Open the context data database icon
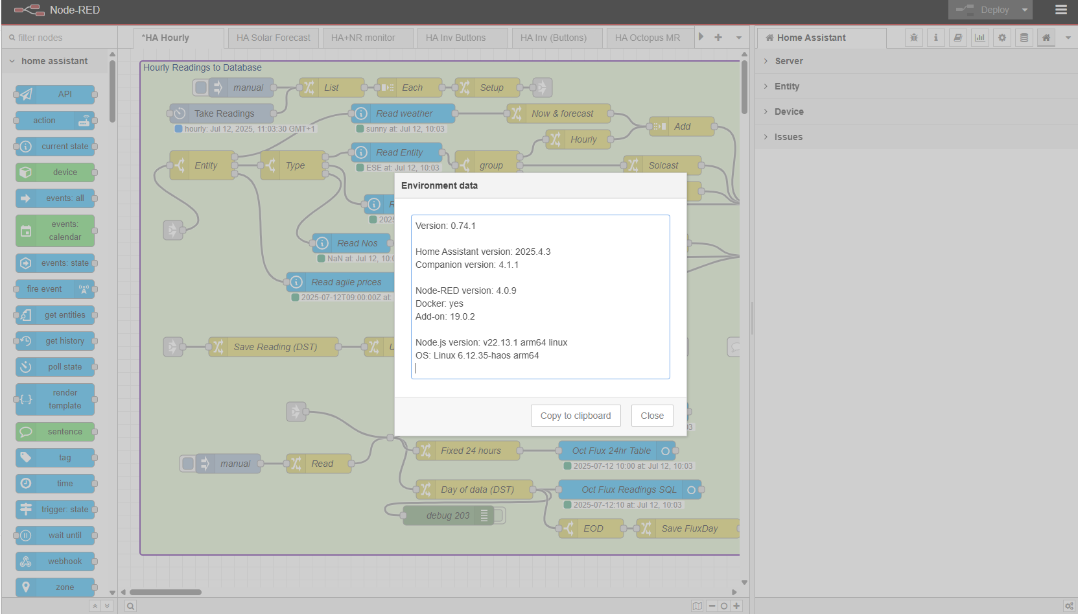Screen dimensions: 1078x614 point(1024,38)
